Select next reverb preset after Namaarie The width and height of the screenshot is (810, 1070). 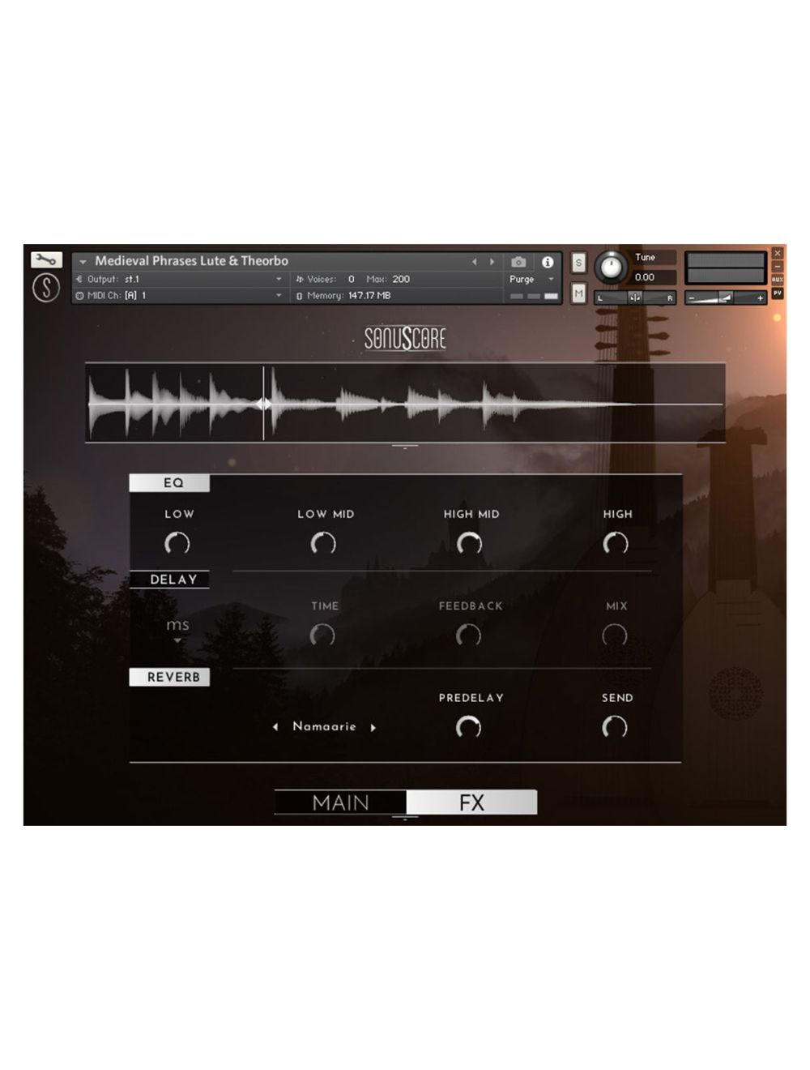pyautogui.click(x=373, y=727)
